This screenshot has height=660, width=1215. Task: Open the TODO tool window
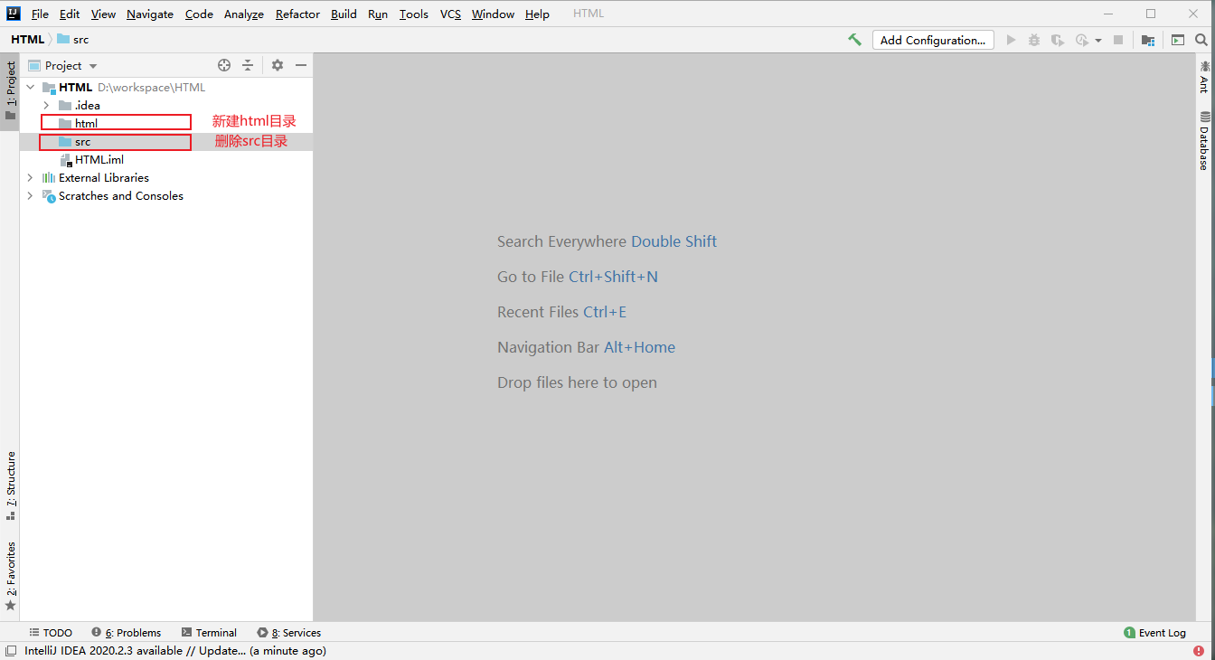[x=51, y=633]
